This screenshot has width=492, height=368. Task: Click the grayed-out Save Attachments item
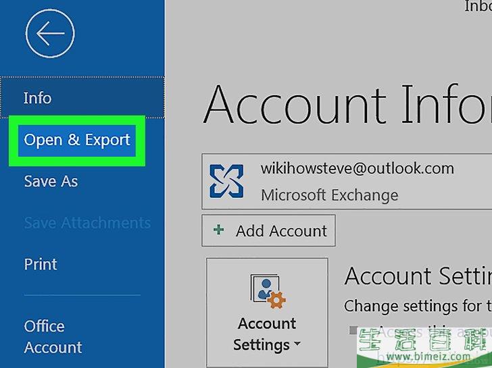coord(88,223)
